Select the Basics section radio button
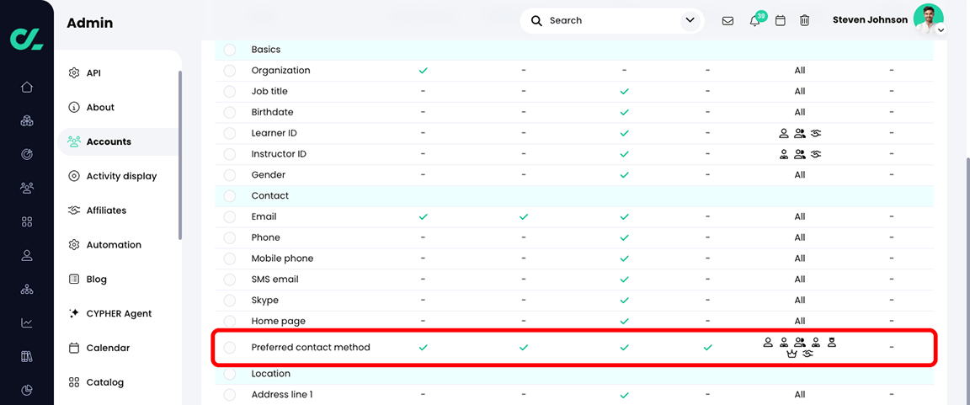The image size is (970, 405). click(x=230, y=50)
